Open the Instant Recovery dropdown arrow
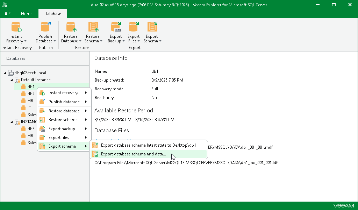Image resolution: width=358 pixels, height=210 pixels. click(26, 41)
